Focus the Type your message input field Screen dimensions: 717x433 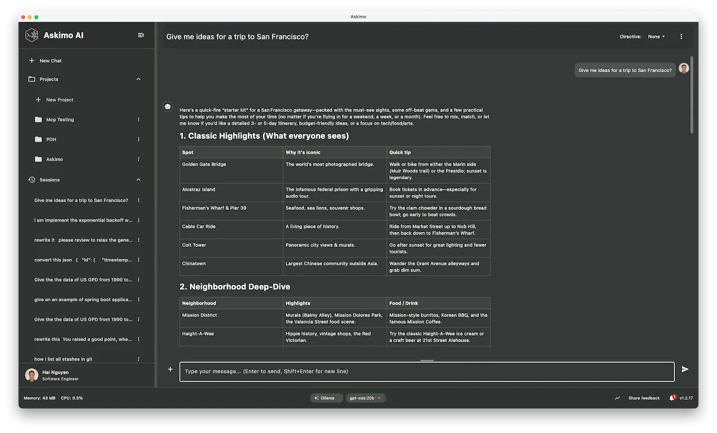[426, 371]
